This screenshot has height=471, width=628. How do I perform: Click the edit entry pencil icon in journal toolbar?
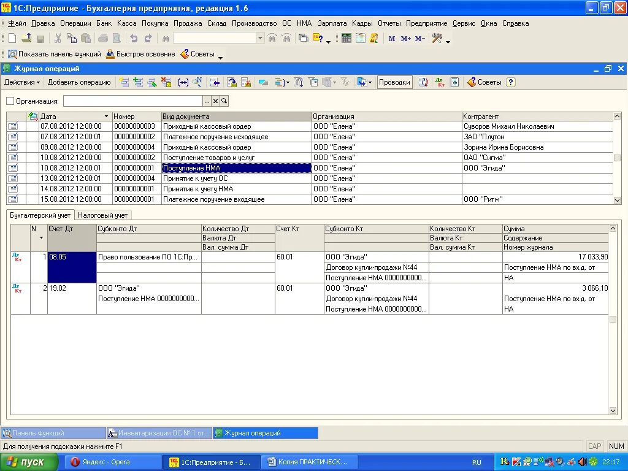coord(152,83)
